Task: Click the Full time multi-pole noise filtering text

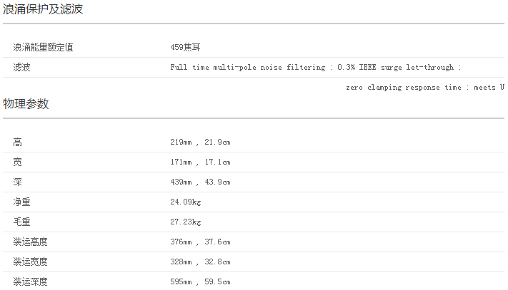Action: click(248, 68)
